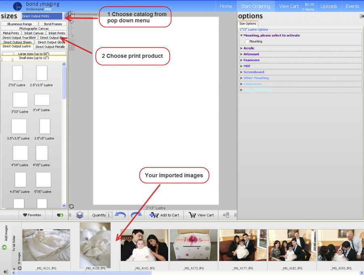This screenshot has width=364, height=275.
Task: Expand the Foamcore options section
Action: click(x=251, y=60)
